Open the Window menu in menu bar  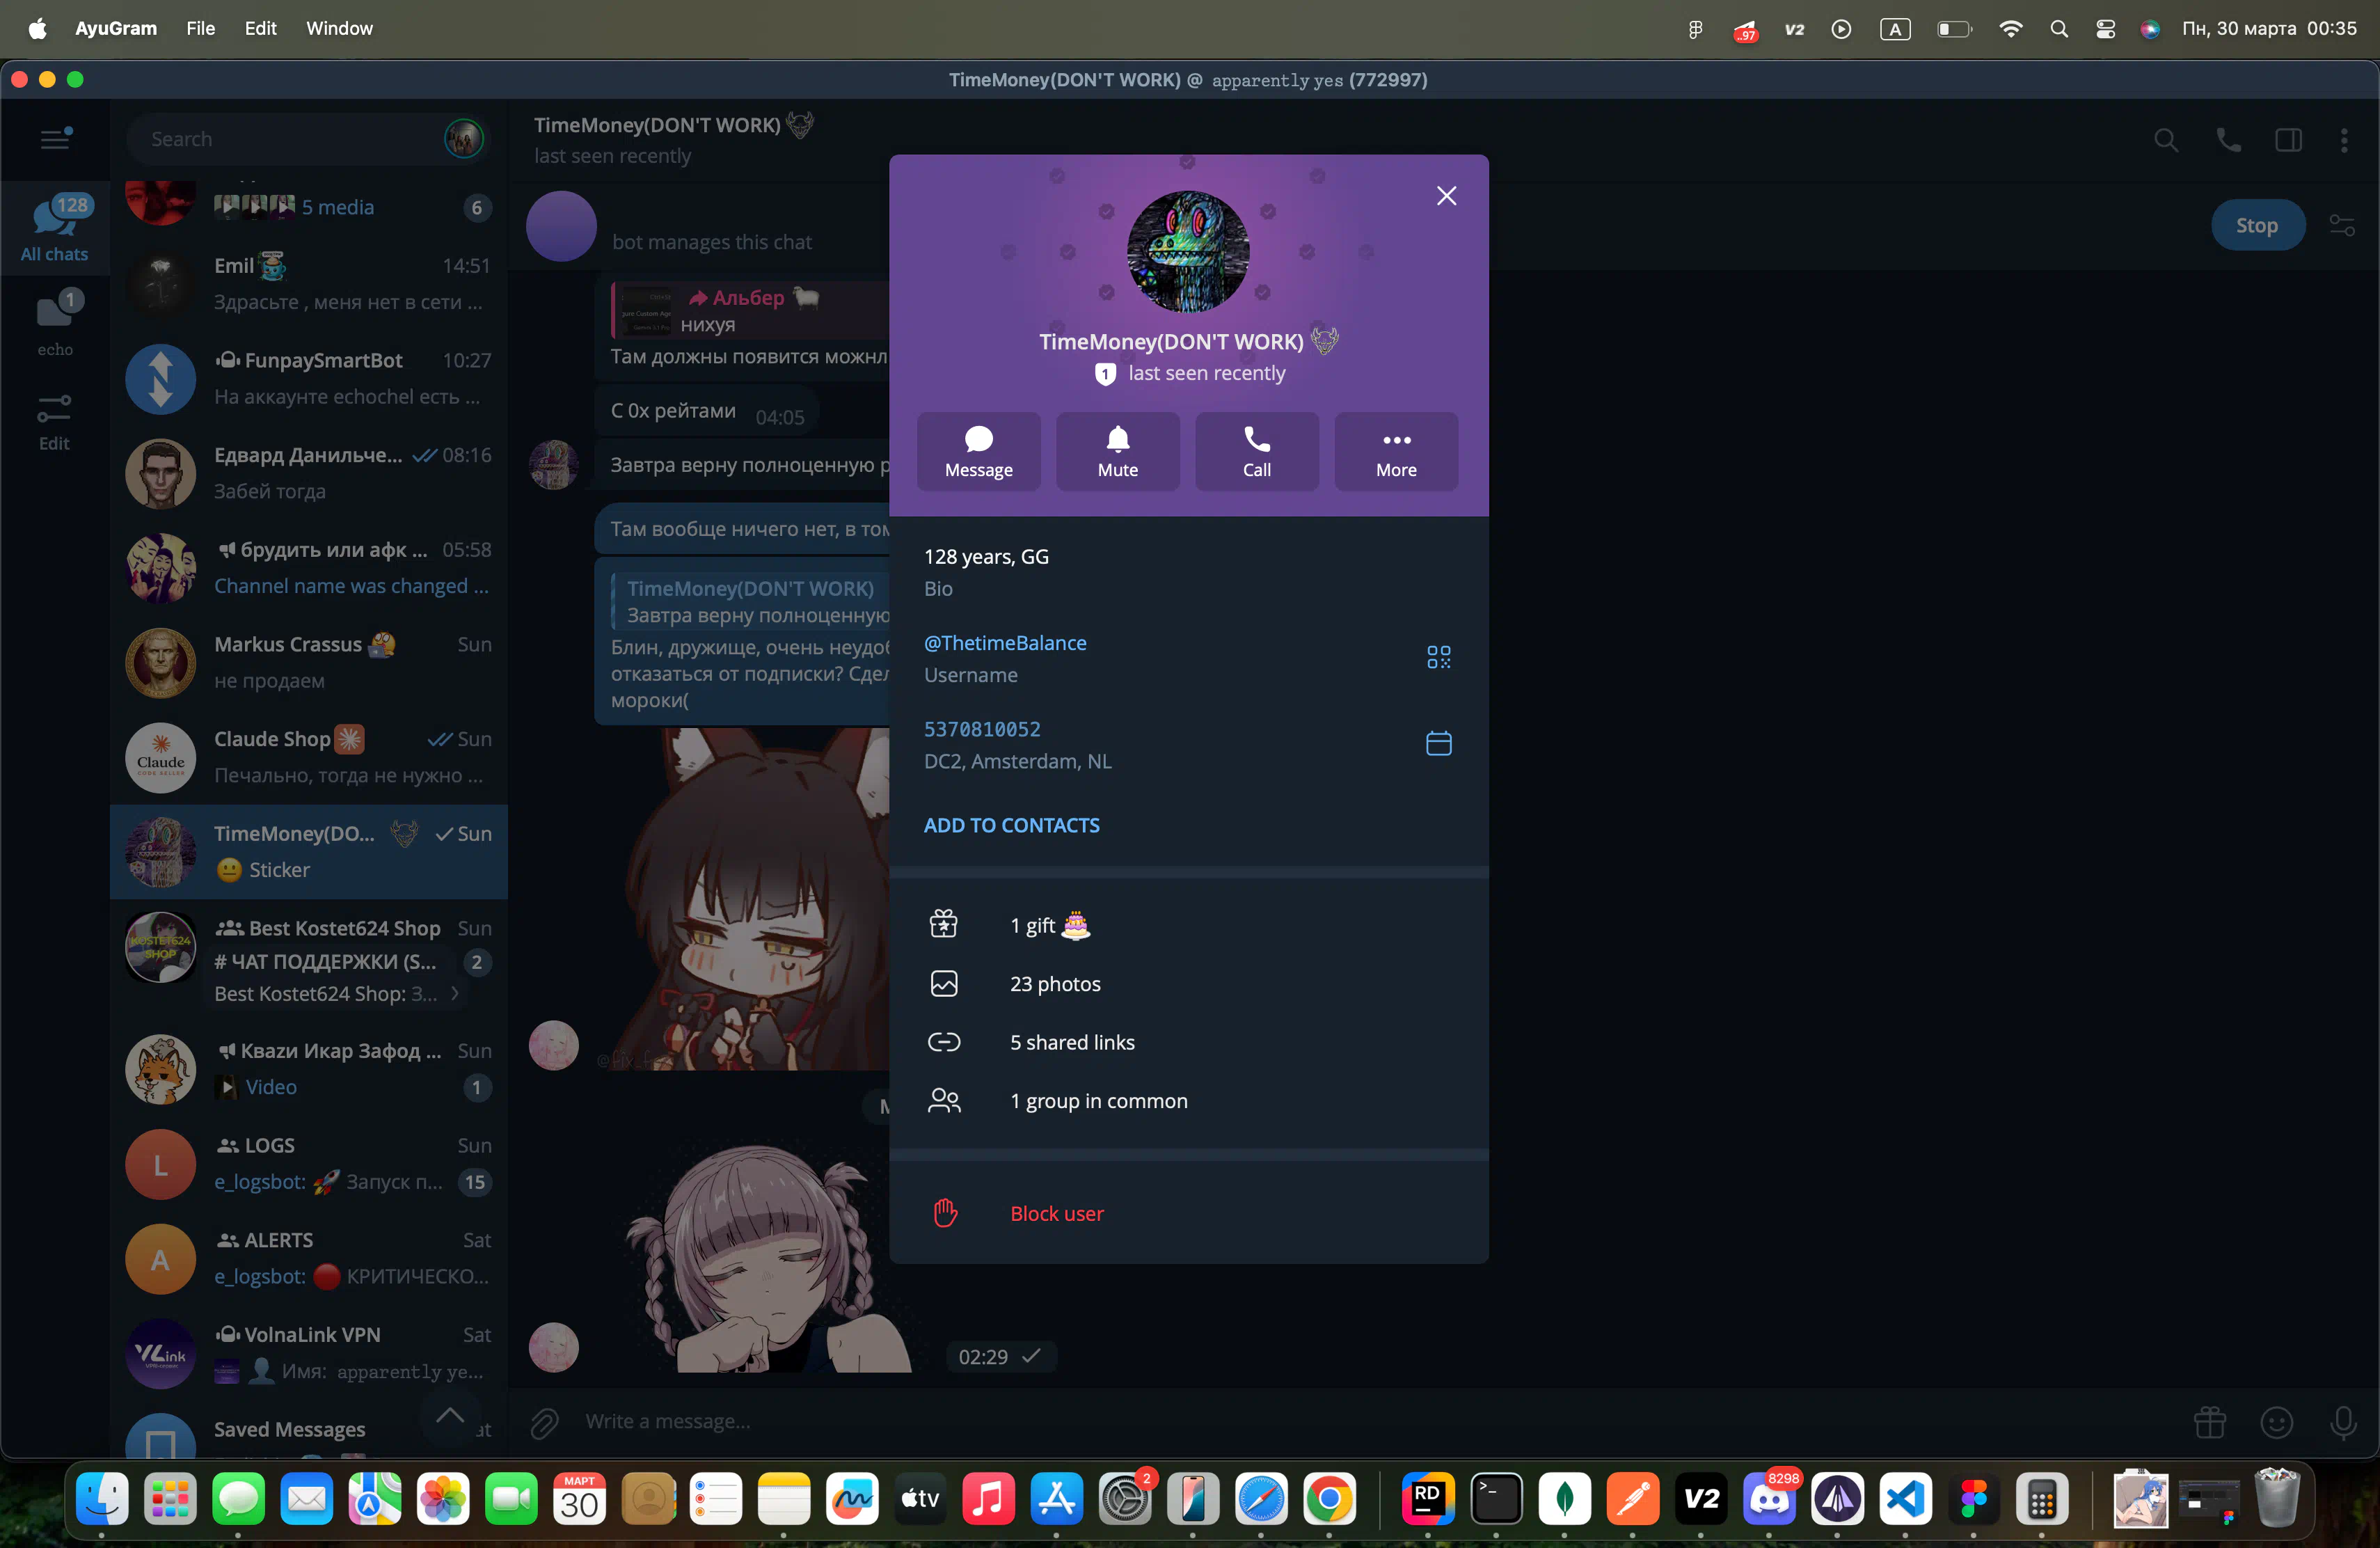point(339,28)
